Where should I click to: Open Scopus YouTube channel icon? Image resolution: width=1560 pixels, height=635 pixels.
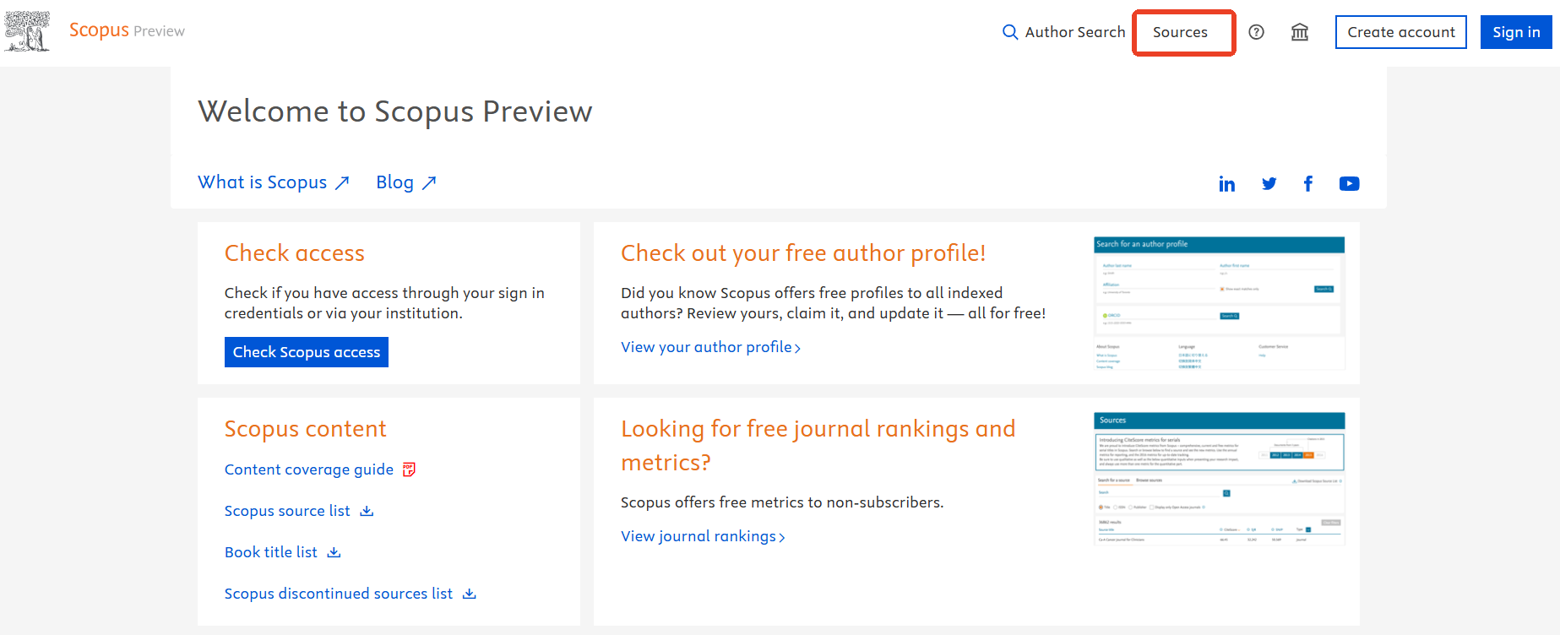(x=1349, y=184)
